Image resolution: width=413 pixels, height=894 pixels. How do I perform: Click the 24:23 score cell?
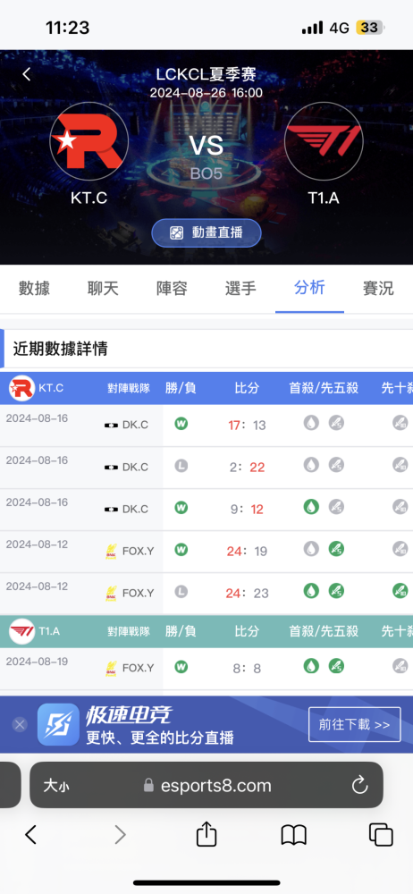[247, 594]
